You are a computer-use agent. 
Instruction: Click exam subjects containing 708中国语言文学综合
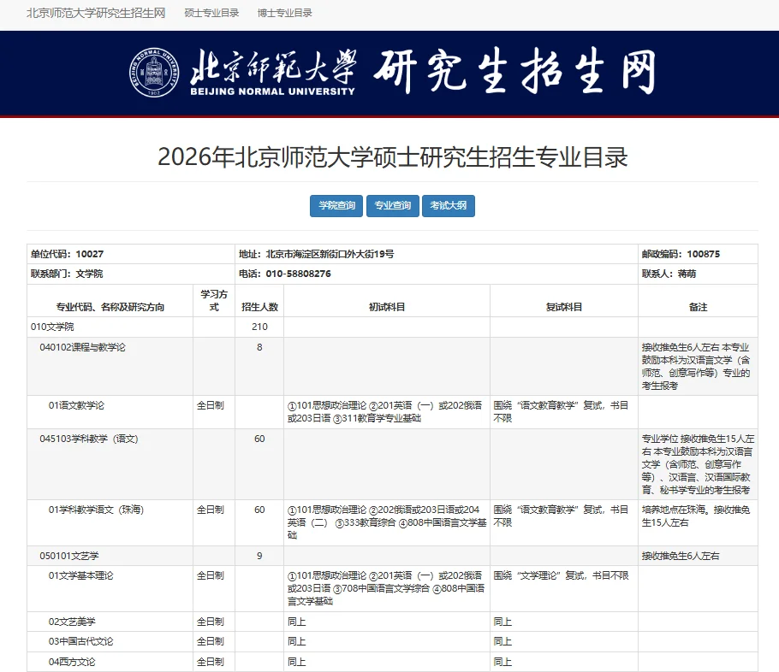[385, 588]
